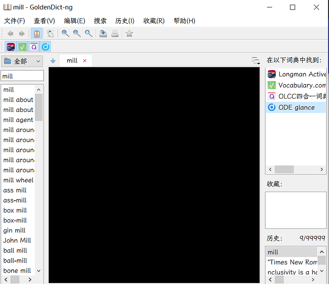Open the 文件(F) menu
Screen dimensions: 329x284
(x=14, y=21)
